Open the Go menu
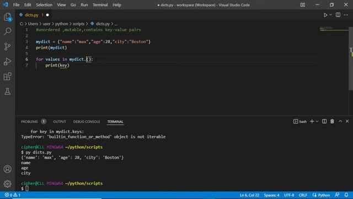 point(73,5)
